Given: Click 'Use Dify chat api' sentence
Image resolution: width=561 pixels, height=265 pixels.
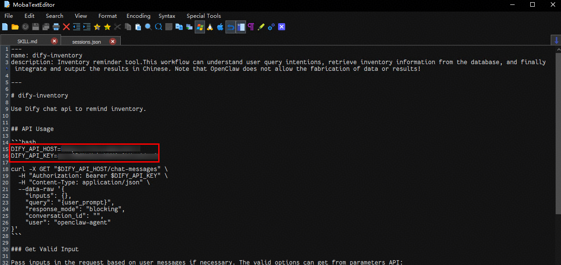Looking at the screenshot, I should [79, 109].
